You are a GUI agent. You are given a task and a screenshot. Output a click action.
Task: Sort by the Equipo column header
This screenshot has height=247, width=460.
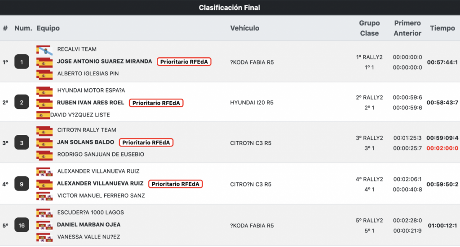pos(48,28)
